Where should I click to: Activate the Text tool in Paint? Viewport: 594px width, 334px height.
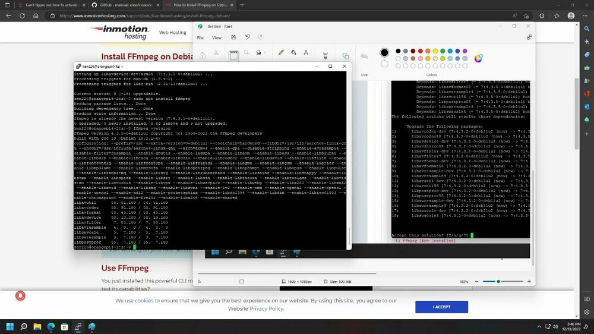click(306, 53)
